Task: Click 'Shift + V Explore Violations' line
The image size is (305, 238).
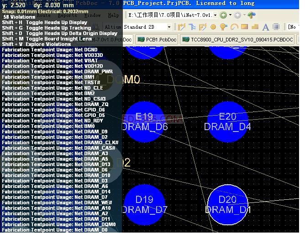Action: pyautogui.click(x=37, y=44)
